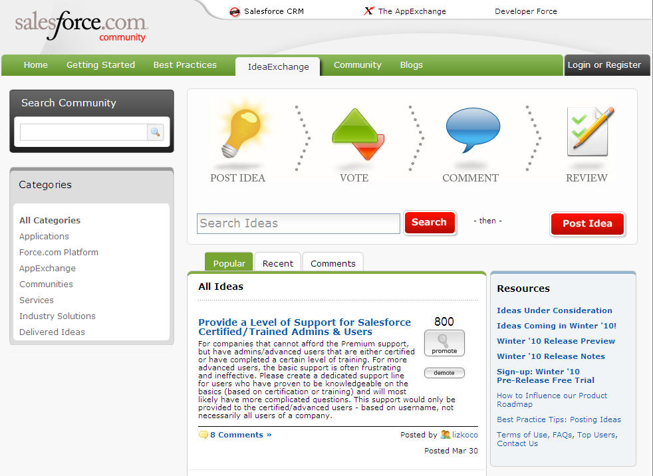
Task: Open the Salesforce CRM link
Action: point(273,11)
